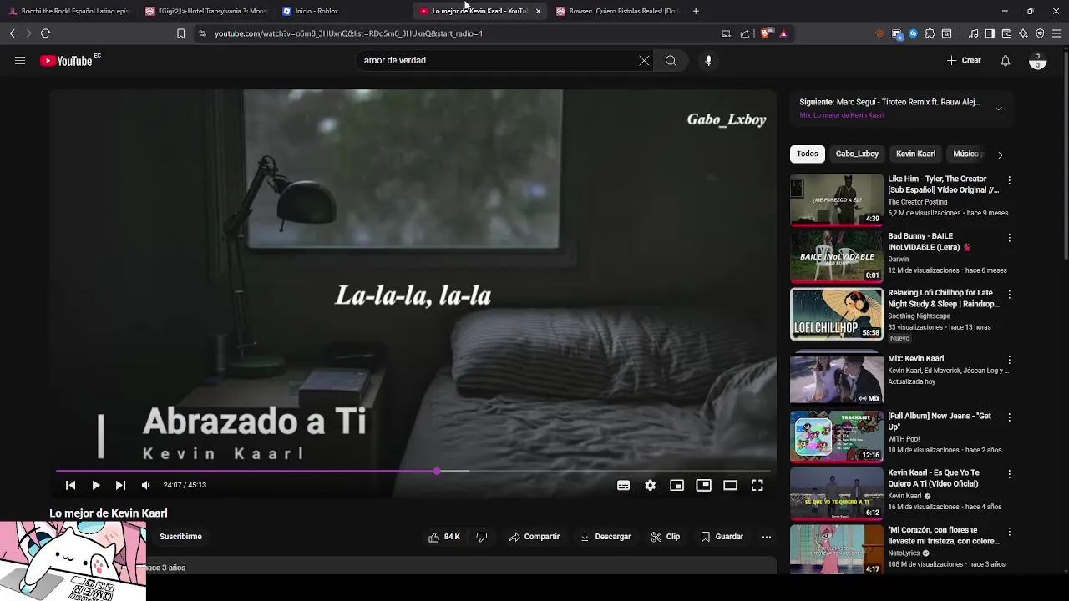Show more filter chips with arrow

[1000, 154]
